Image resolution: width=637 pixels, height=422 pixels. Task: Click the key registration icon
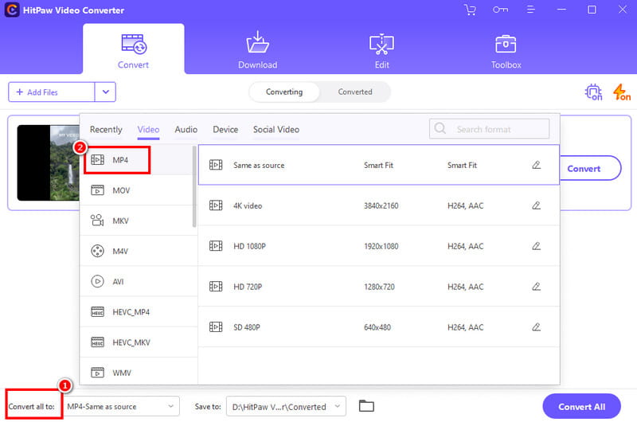(499, 10)
